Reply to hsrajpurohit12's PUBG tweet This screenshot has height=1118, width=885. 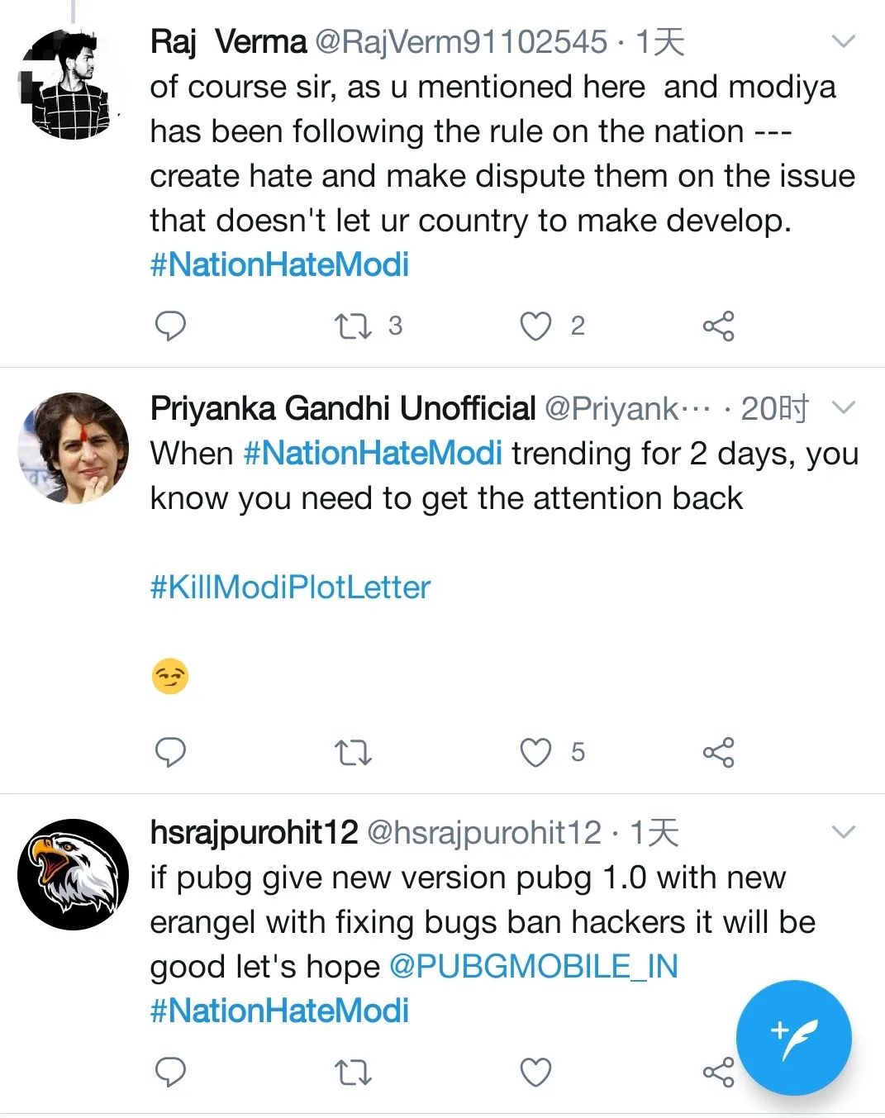[171, 1072]
